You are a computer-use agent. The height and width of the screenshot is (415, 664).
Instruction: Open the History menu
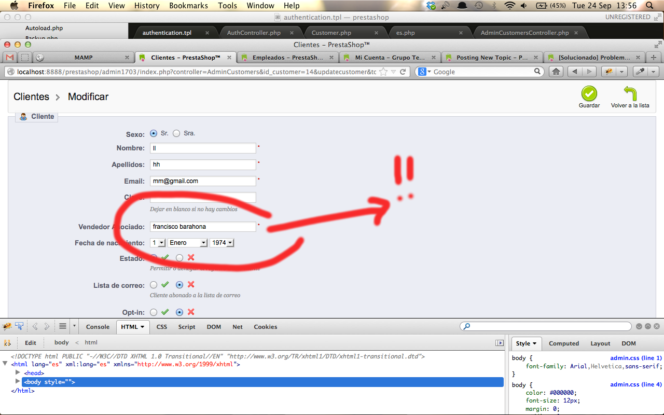coord(147,6)
